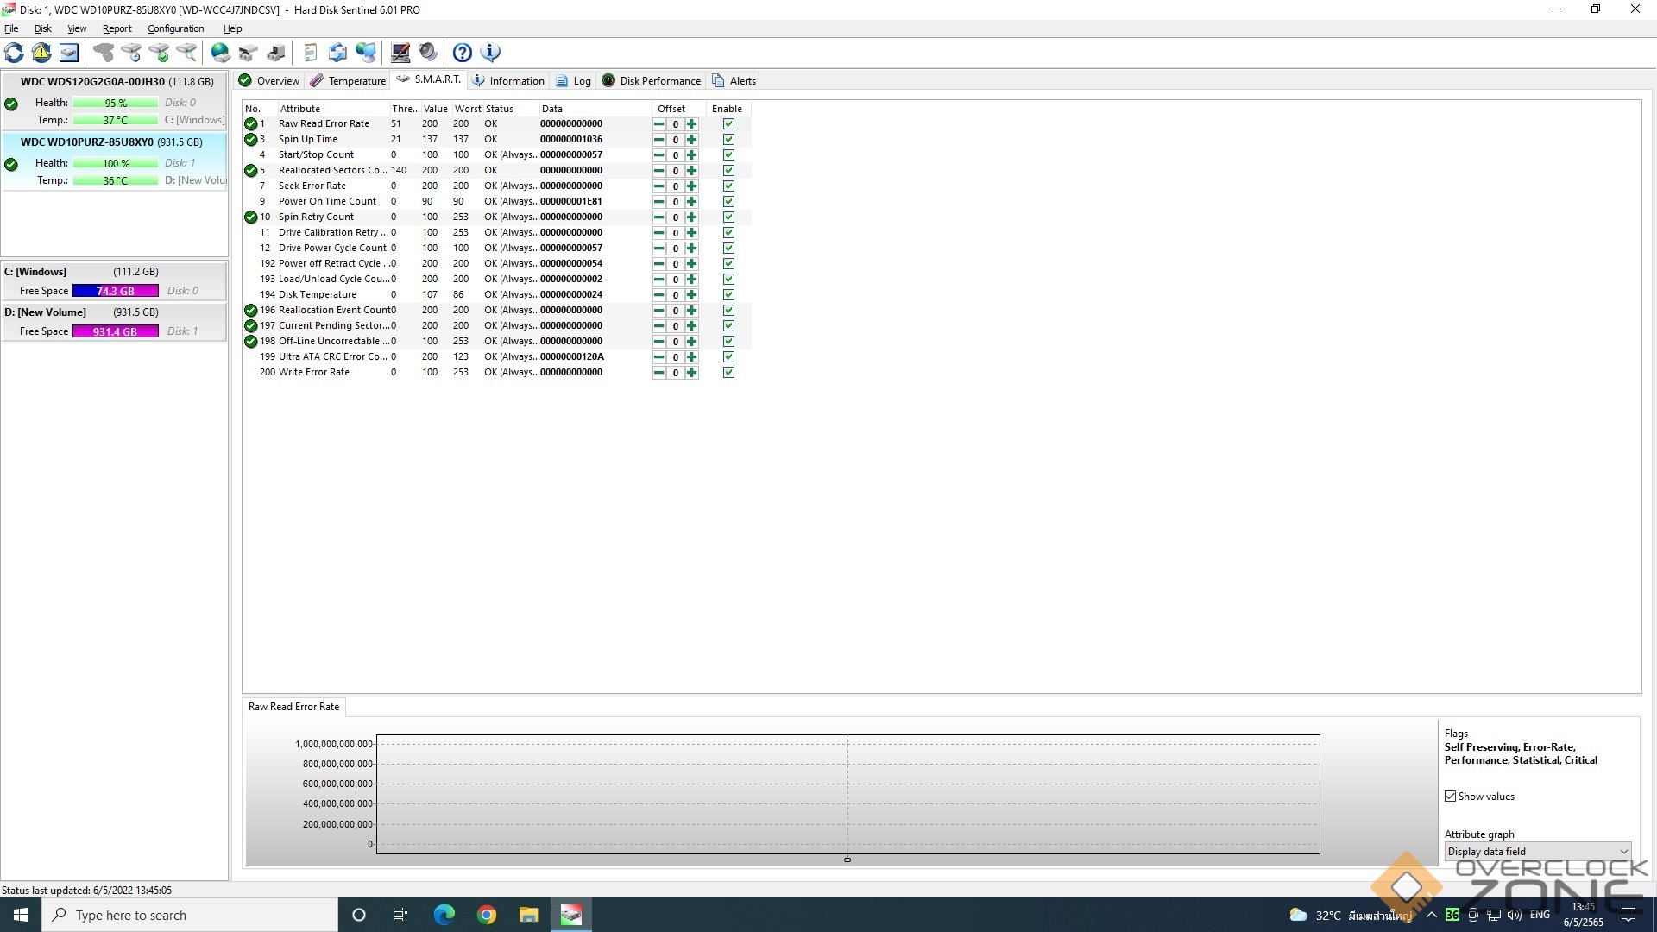Uncheck Enable for Raw Read Error Rate
Viewport: 1657px width, 932px height.
click(x=728, y=124)
